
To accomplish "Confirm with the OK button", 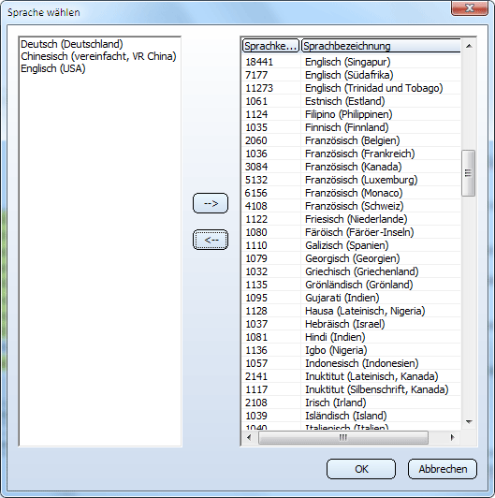I will [x=361, y=469].
